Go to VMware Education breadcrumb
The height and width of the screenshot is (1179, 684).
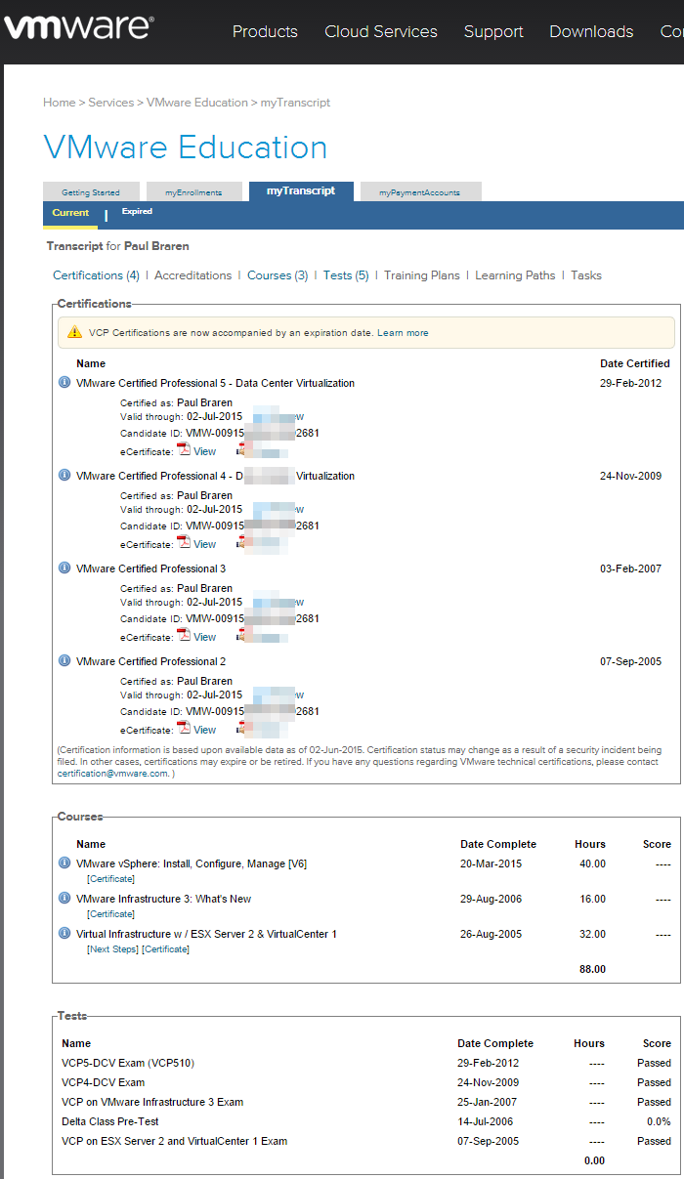[197, 103]
